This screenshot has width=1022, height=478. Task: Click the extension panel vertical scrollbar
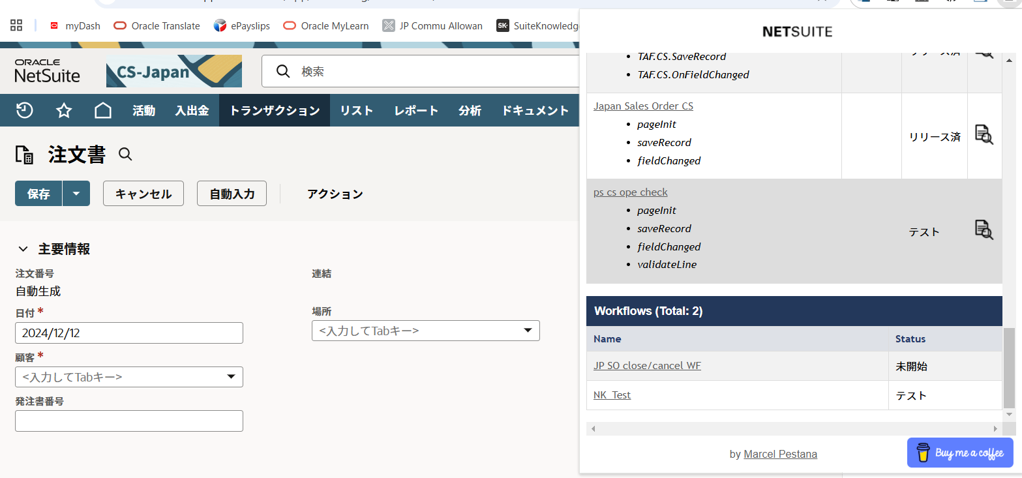1009,368
